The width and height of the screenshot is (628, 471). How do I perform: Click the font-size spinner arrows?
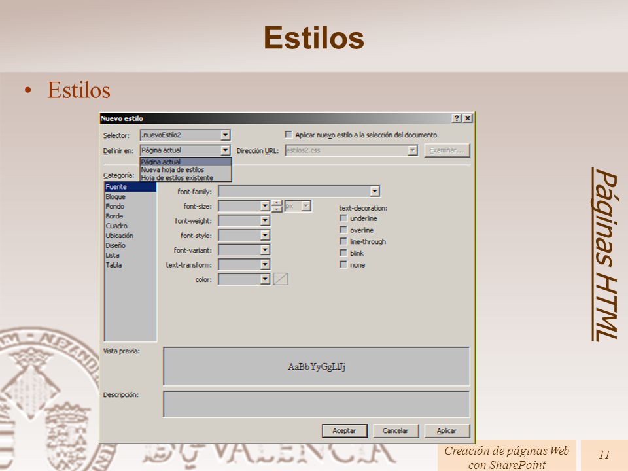[277, 206]
